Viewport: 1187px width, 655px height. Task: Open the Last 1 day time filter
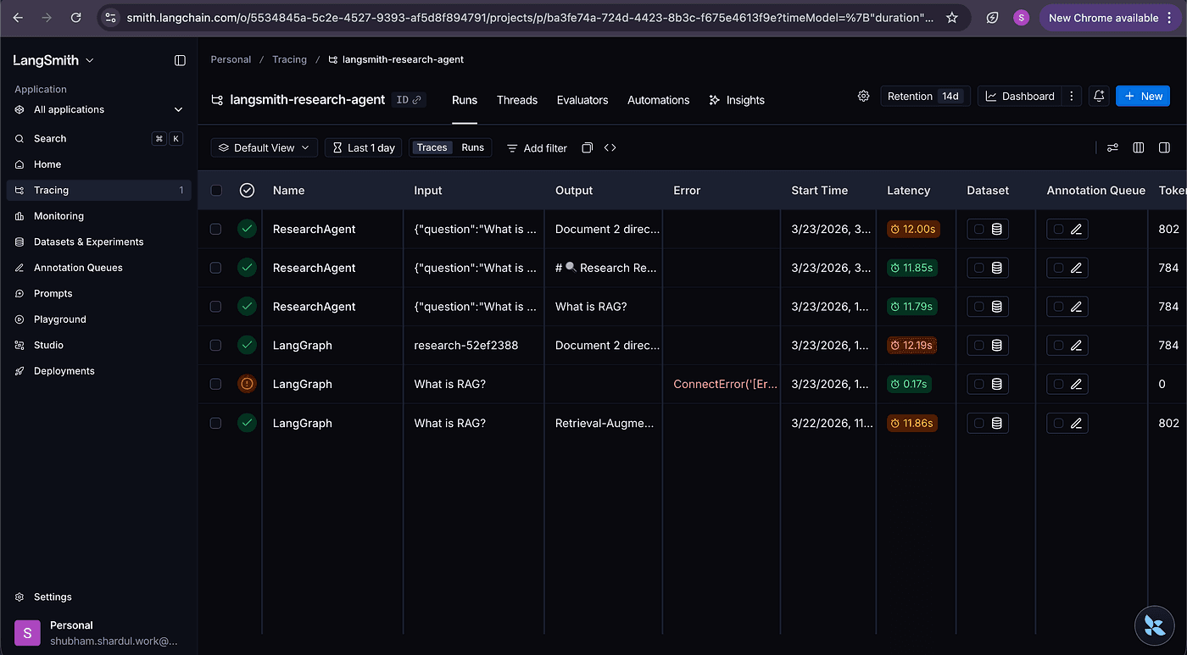click(x=363, y=147)
